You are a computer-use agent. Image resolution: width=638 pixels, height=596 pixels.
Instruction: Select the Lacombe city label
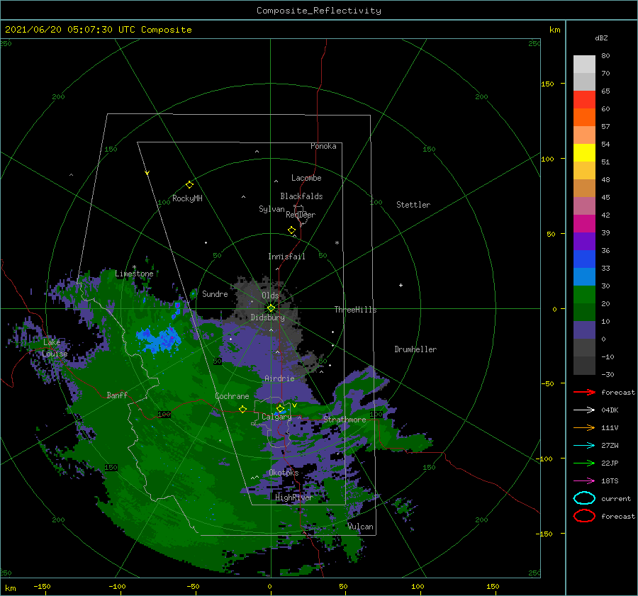(x=306, y=178)
